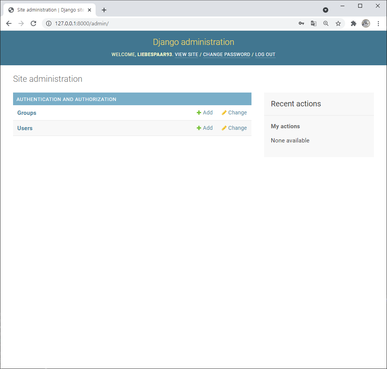Bookmark this page with the star
387x369 pixels.
pos(338,23)
